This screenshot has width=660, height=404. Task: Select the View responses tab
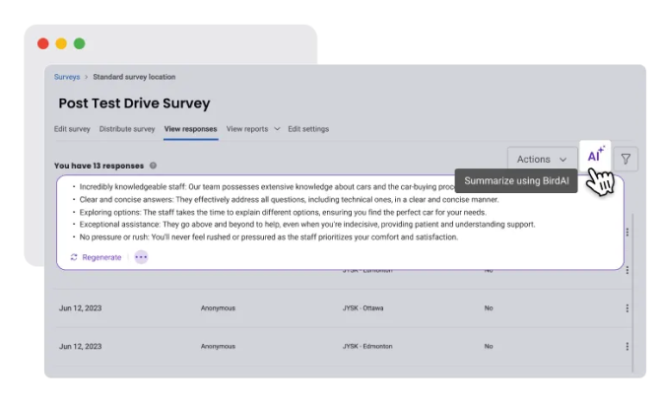click(x=191, y=129)
